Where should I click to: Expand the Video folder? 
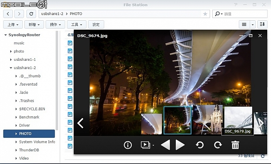16,158
